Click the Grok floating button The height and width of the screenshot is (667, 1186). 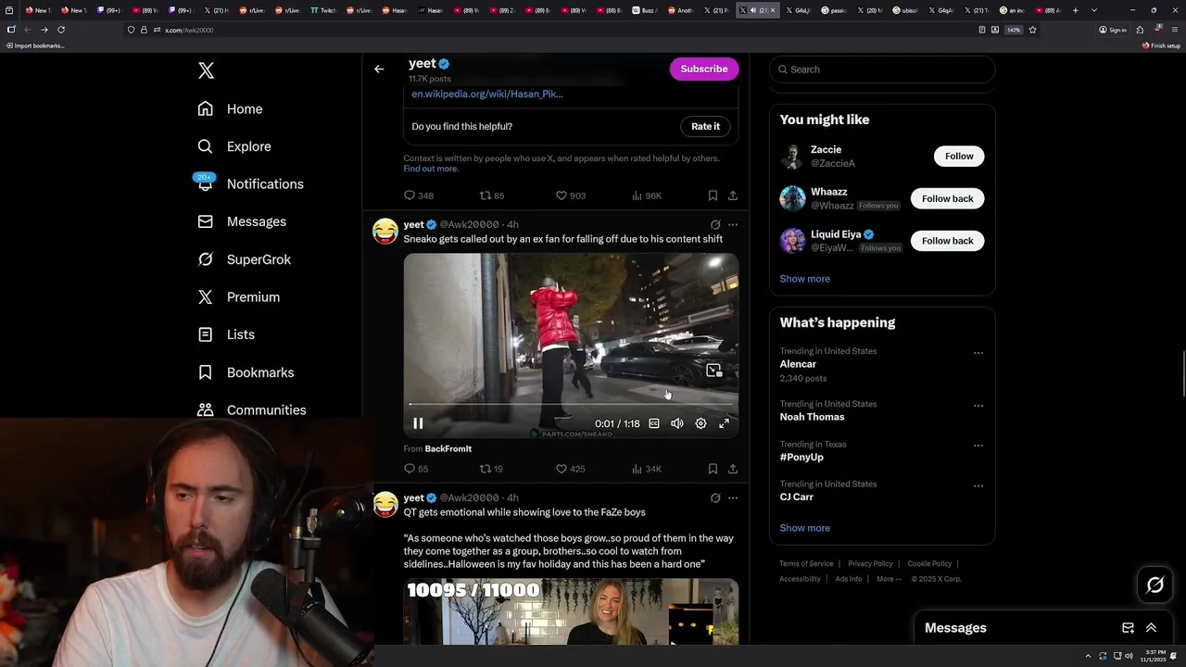(1155, 585)
